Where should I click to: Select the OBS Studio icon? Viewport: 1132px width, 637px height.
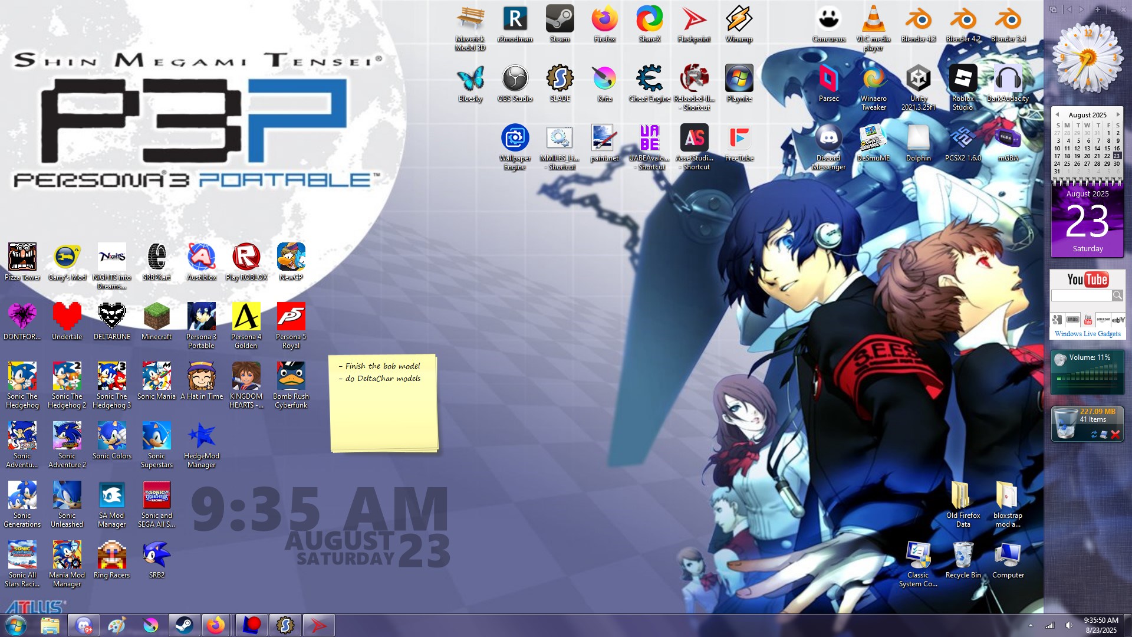coord(515,84)
